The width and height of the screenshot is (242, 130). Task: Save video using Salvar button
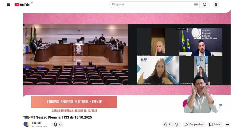pyautogui.click(x=215, y=124)
